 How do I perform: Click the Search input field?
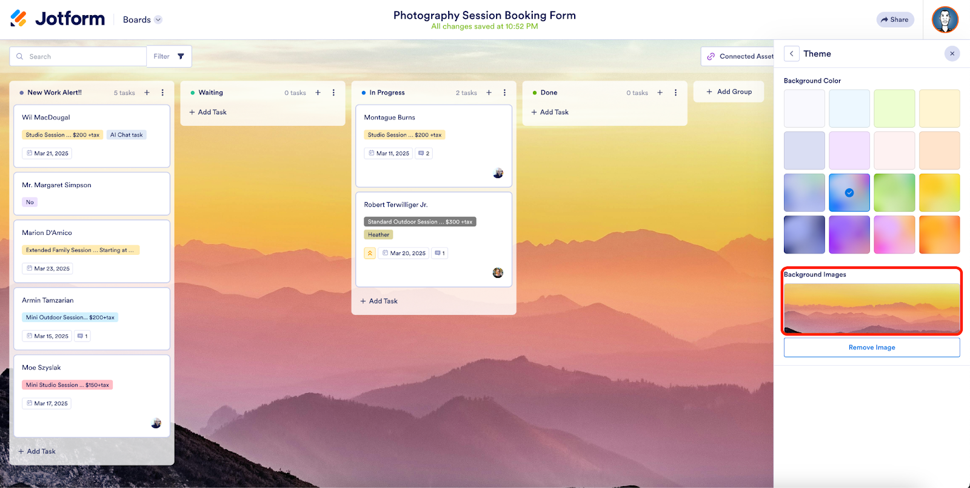point(78,56)
